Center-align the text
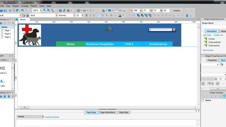 [x=103, y=16]
